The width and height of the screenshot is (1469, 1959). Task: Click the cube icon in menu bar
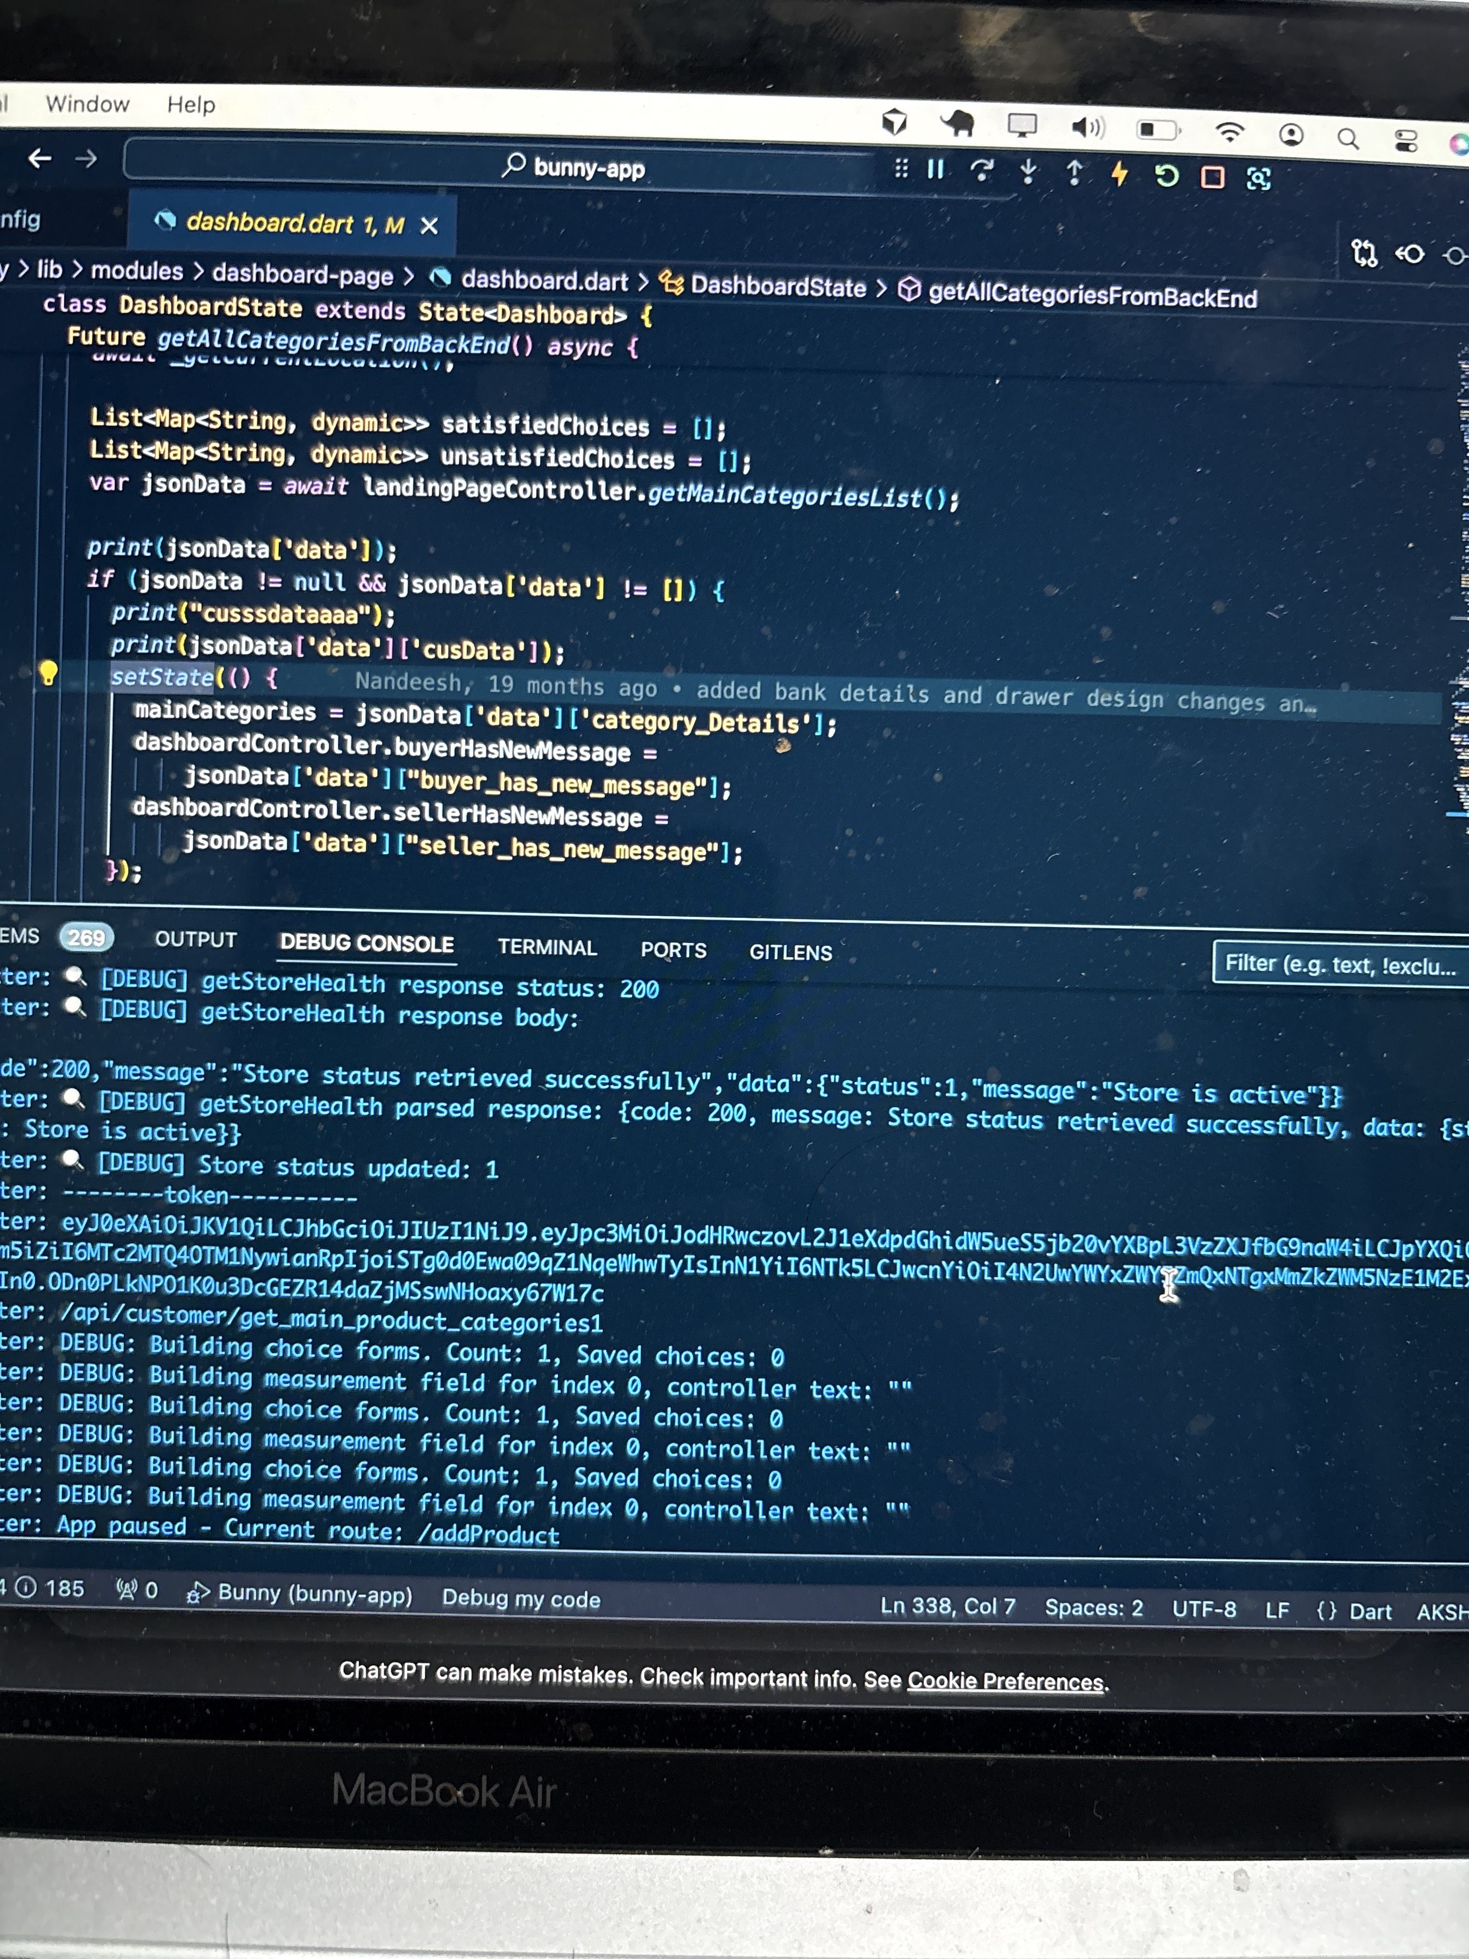[x=894, y=121]
